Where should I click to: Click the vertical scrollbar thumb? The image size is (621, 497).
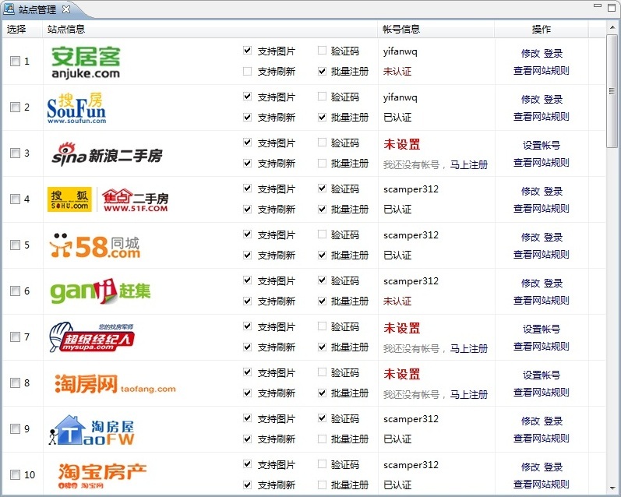coord(612,90)
